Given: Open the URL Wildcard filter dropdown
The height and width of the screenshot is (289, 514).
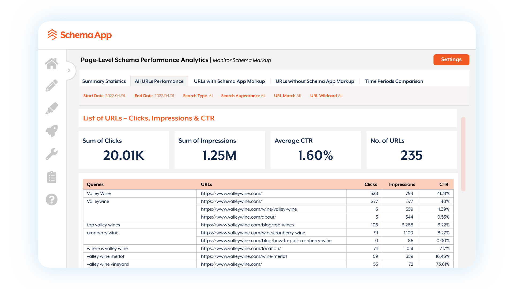Looking at the screenshot, I should coord(326,96).
